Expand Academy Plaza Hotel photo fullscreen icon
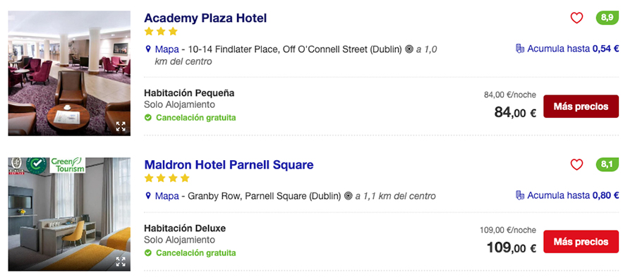Image resolution: width=635 pixels, height=280 pixels. click(120, 126)
